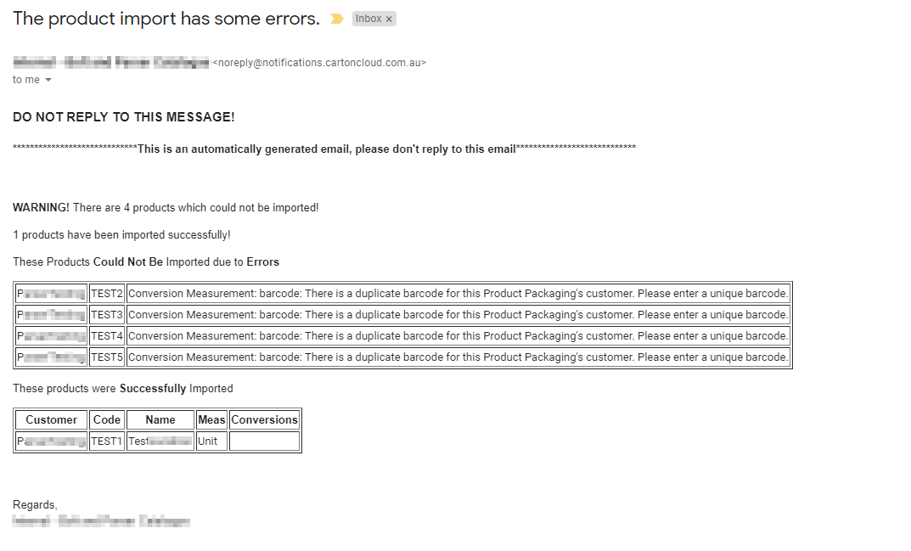Click the Conversions column header

tap(264, 419)
